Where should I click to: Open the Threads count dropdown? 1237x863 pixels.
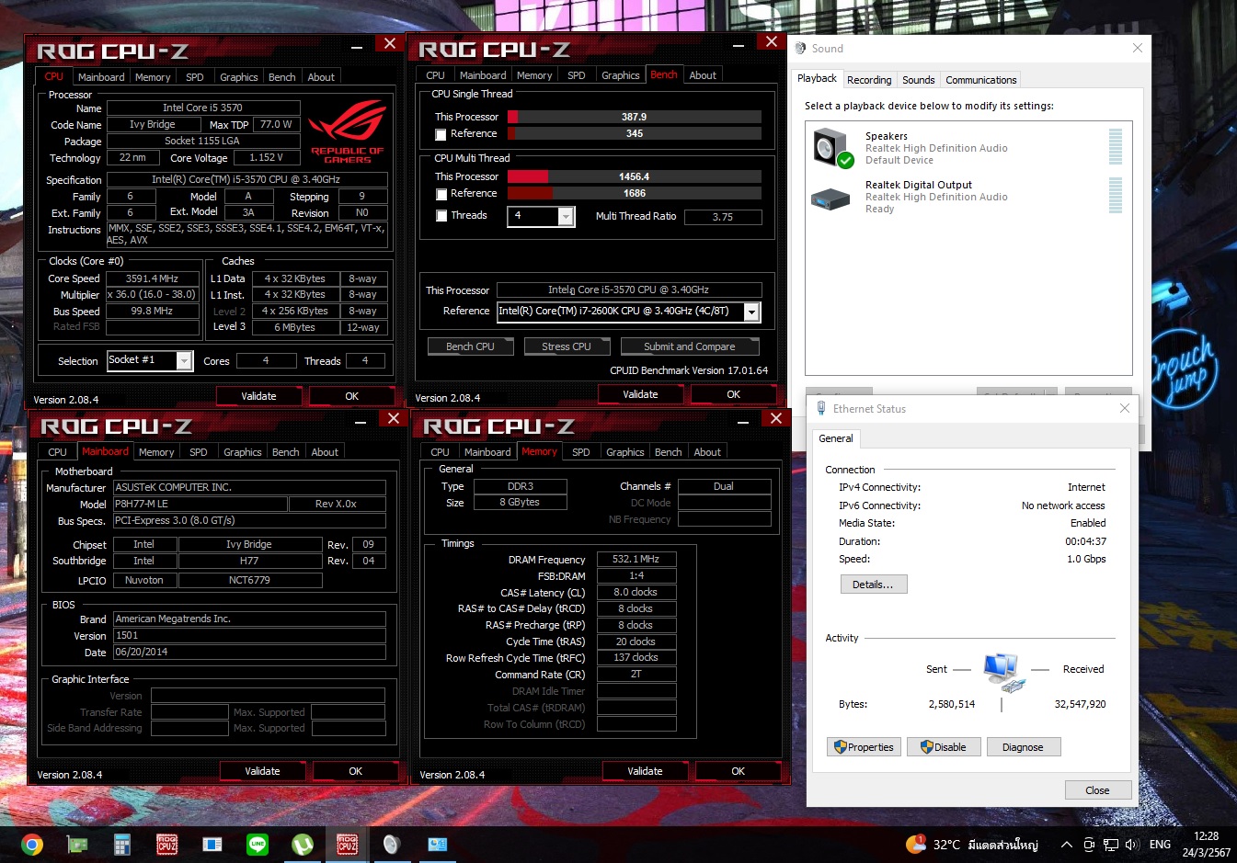pyautogui.click(x=566, y=216)
